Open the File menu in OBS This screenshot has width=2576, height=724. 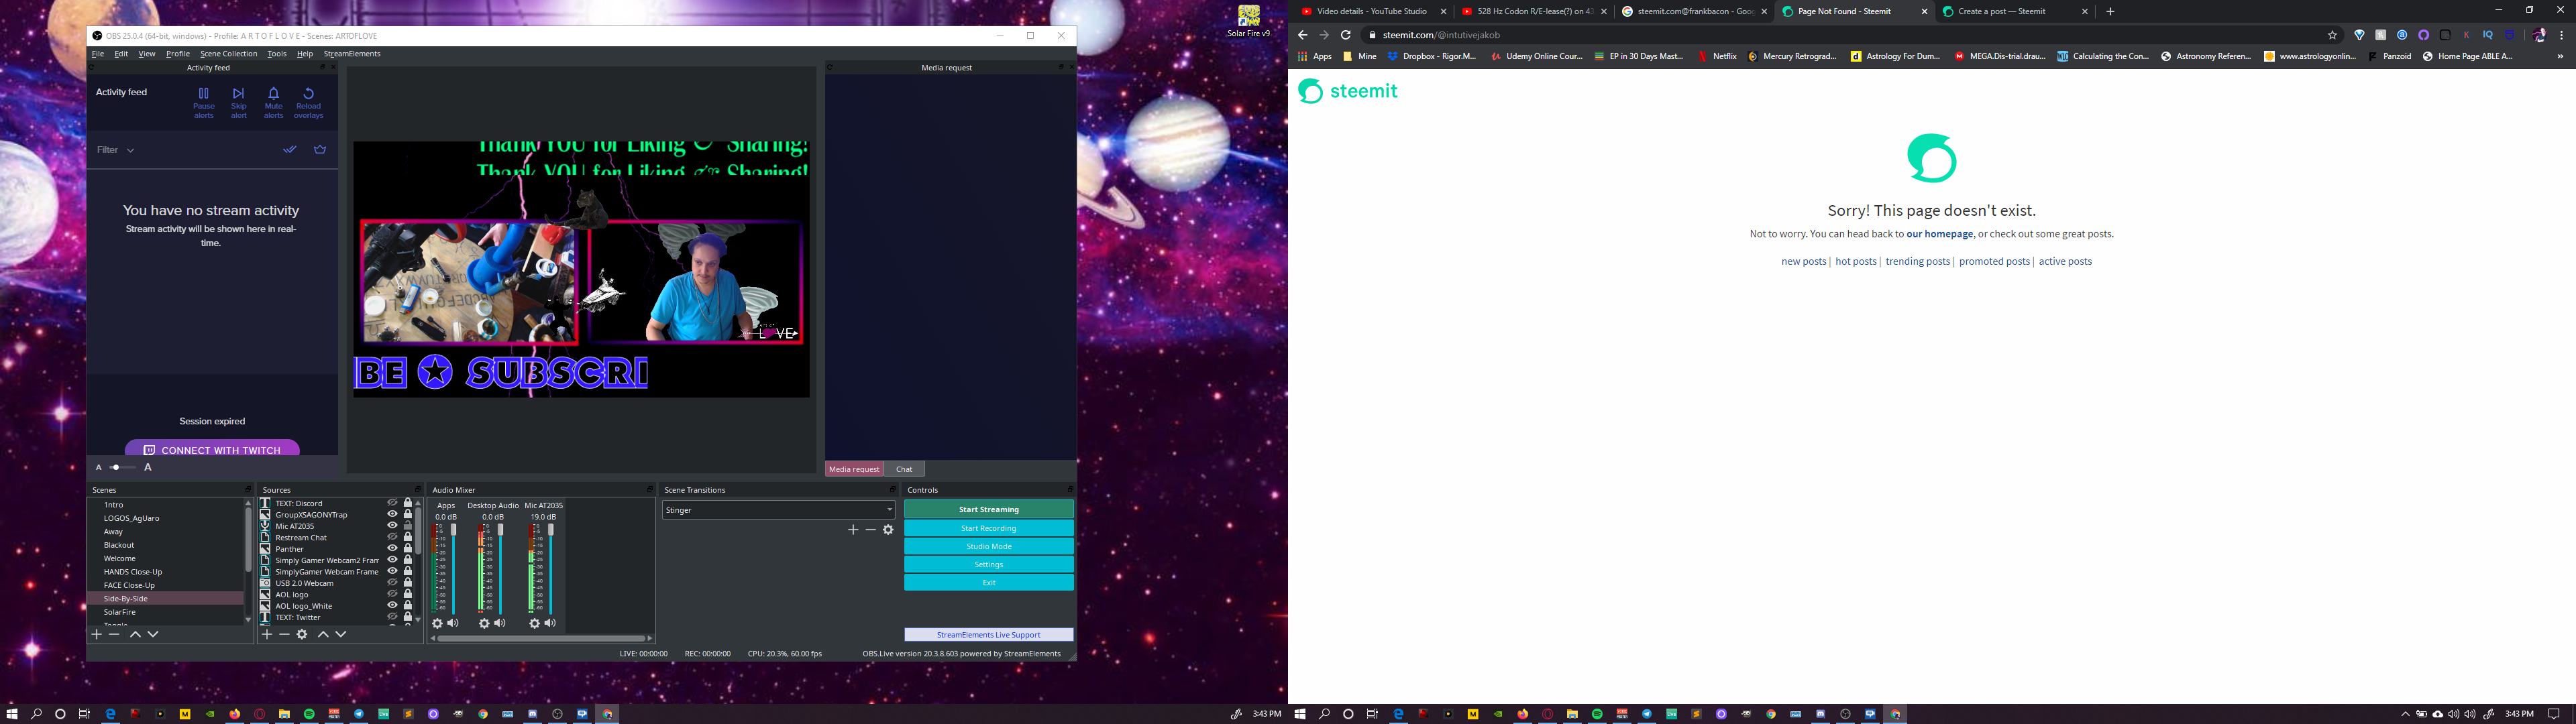coord(98,54)
